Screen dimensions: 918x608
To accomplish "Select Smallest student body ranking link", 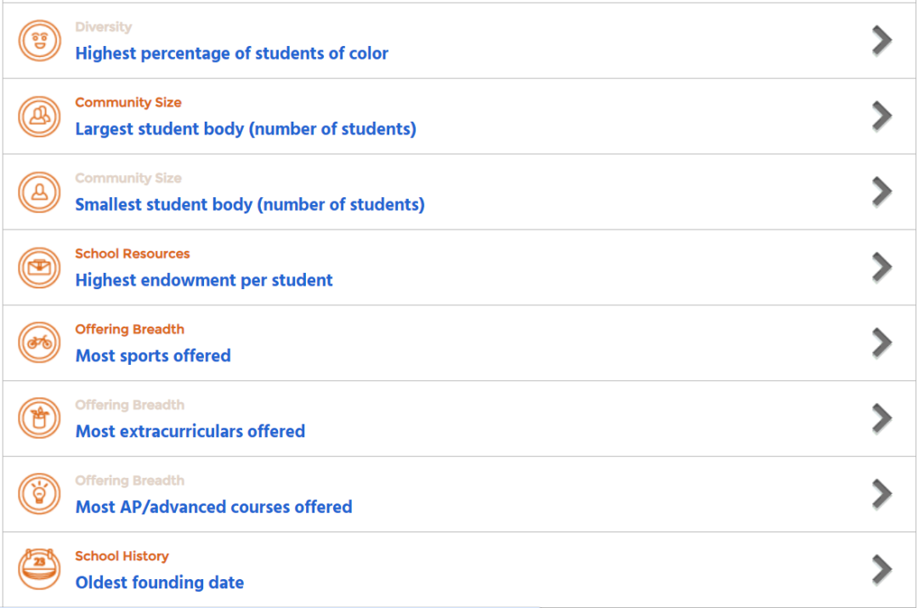I will (x=250, y=205).
